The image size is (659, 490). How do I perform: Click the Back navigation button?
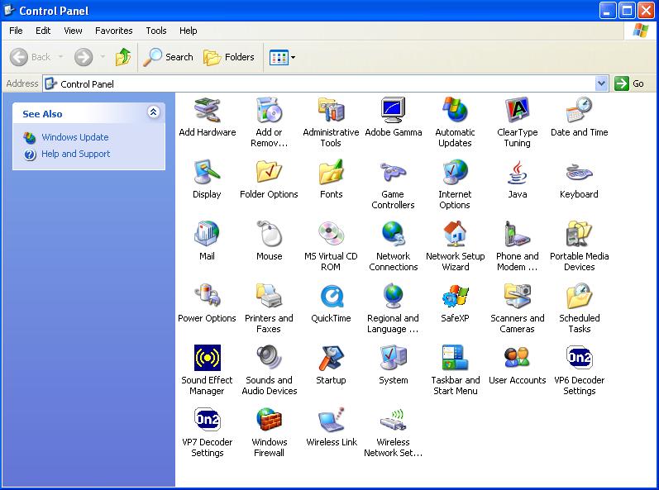(30, 57)
